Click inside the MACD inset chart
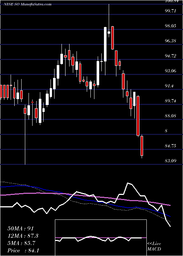Screen dimensions: 183x256 pyautogui.click(x=101, y=238)
